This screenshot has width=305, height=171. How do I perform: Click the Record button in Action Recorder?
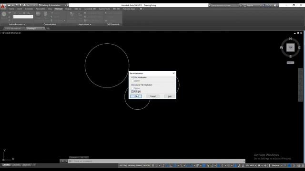(4, 14)
